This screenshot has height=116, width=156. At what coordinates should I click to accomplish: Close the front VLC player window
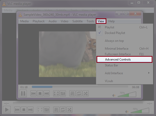[135, 13]
